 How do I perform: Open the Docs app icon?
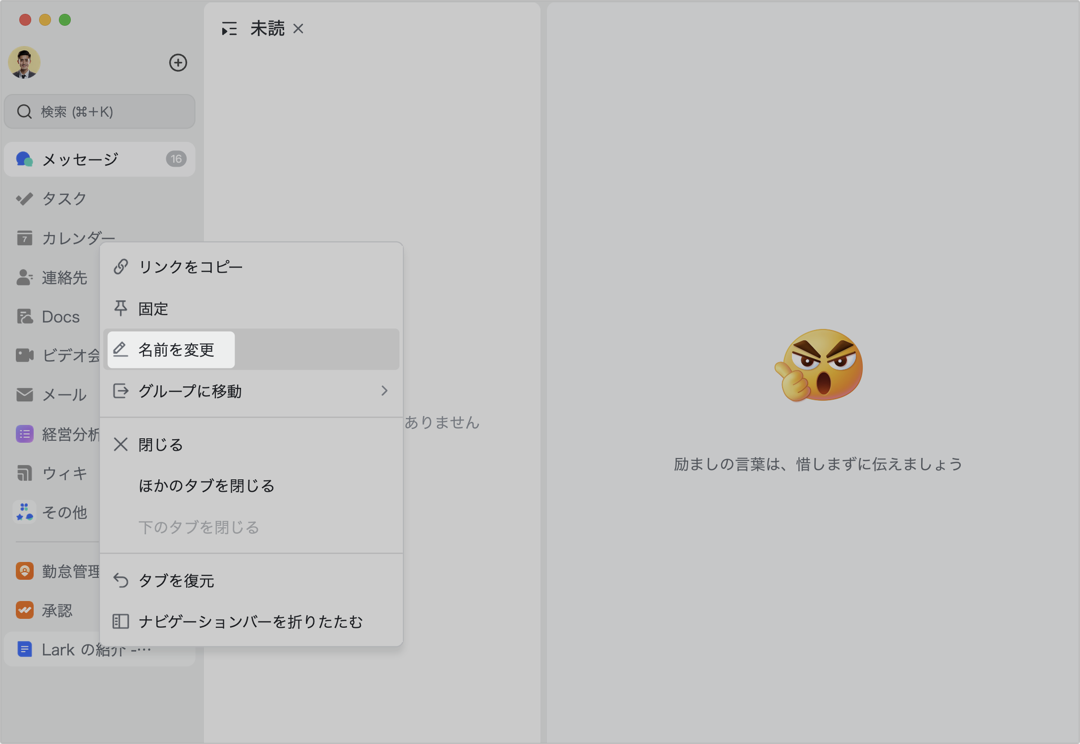coord(59,316)
